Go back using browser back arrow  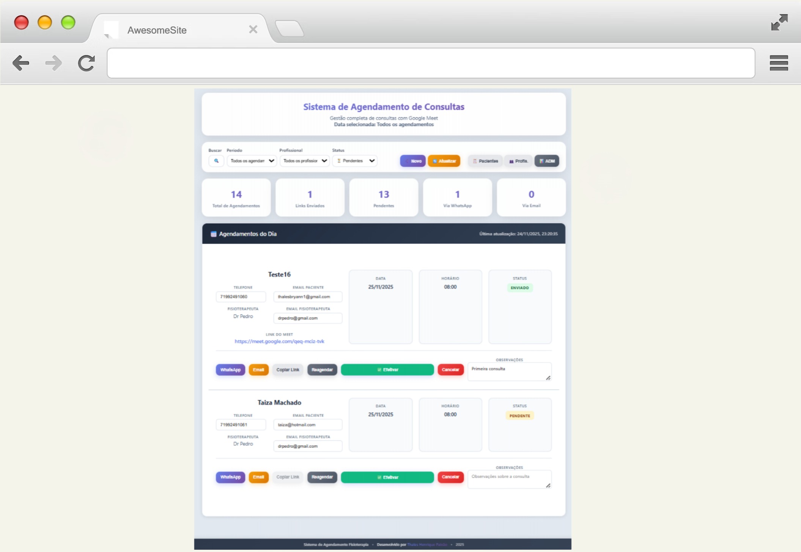(x=21, y=63)
